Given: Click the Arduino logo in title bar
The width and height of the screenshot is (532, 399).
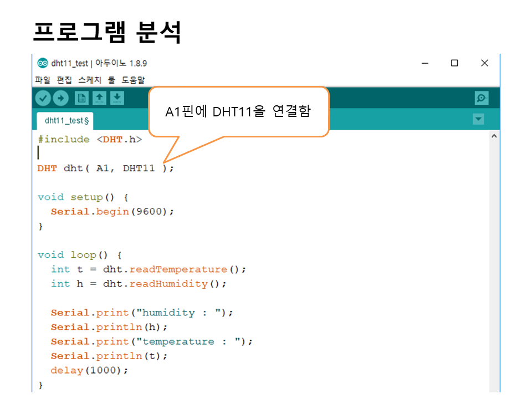Looking at the screenshot, I should click(43, 63).
